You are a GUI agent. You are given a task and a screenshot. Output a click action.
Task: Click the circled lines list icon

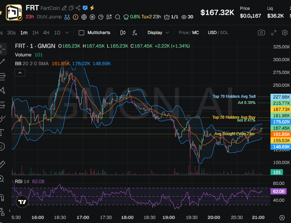[92, 17]
